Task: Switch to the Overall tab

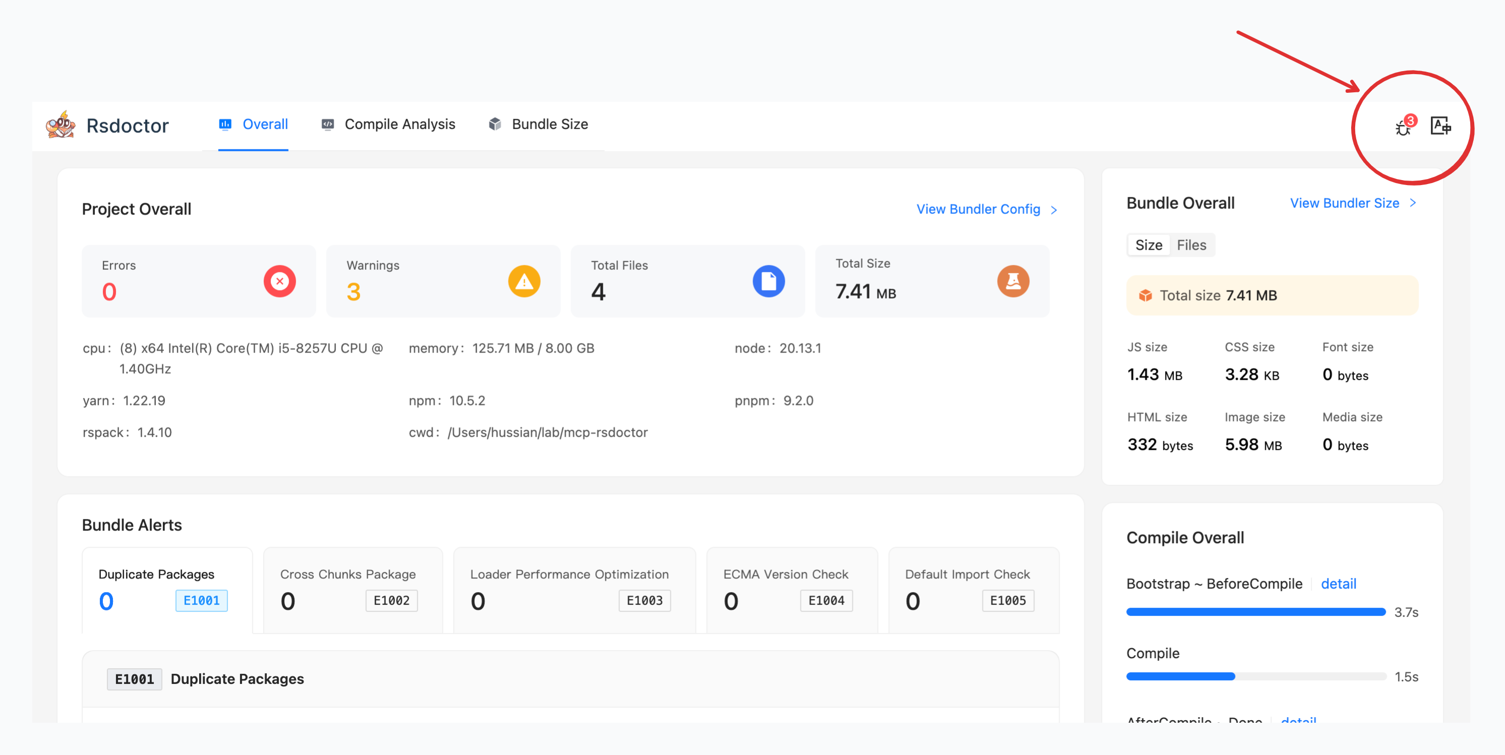Action: pyautogui.click(x=253, y=125)
